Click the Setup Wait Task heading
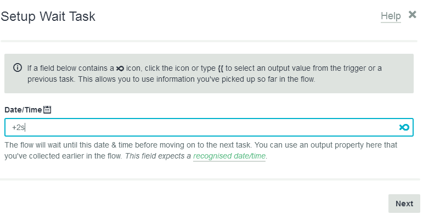This screenshot has height=220, width=423. pyautogui.click(x=48, y=16)
